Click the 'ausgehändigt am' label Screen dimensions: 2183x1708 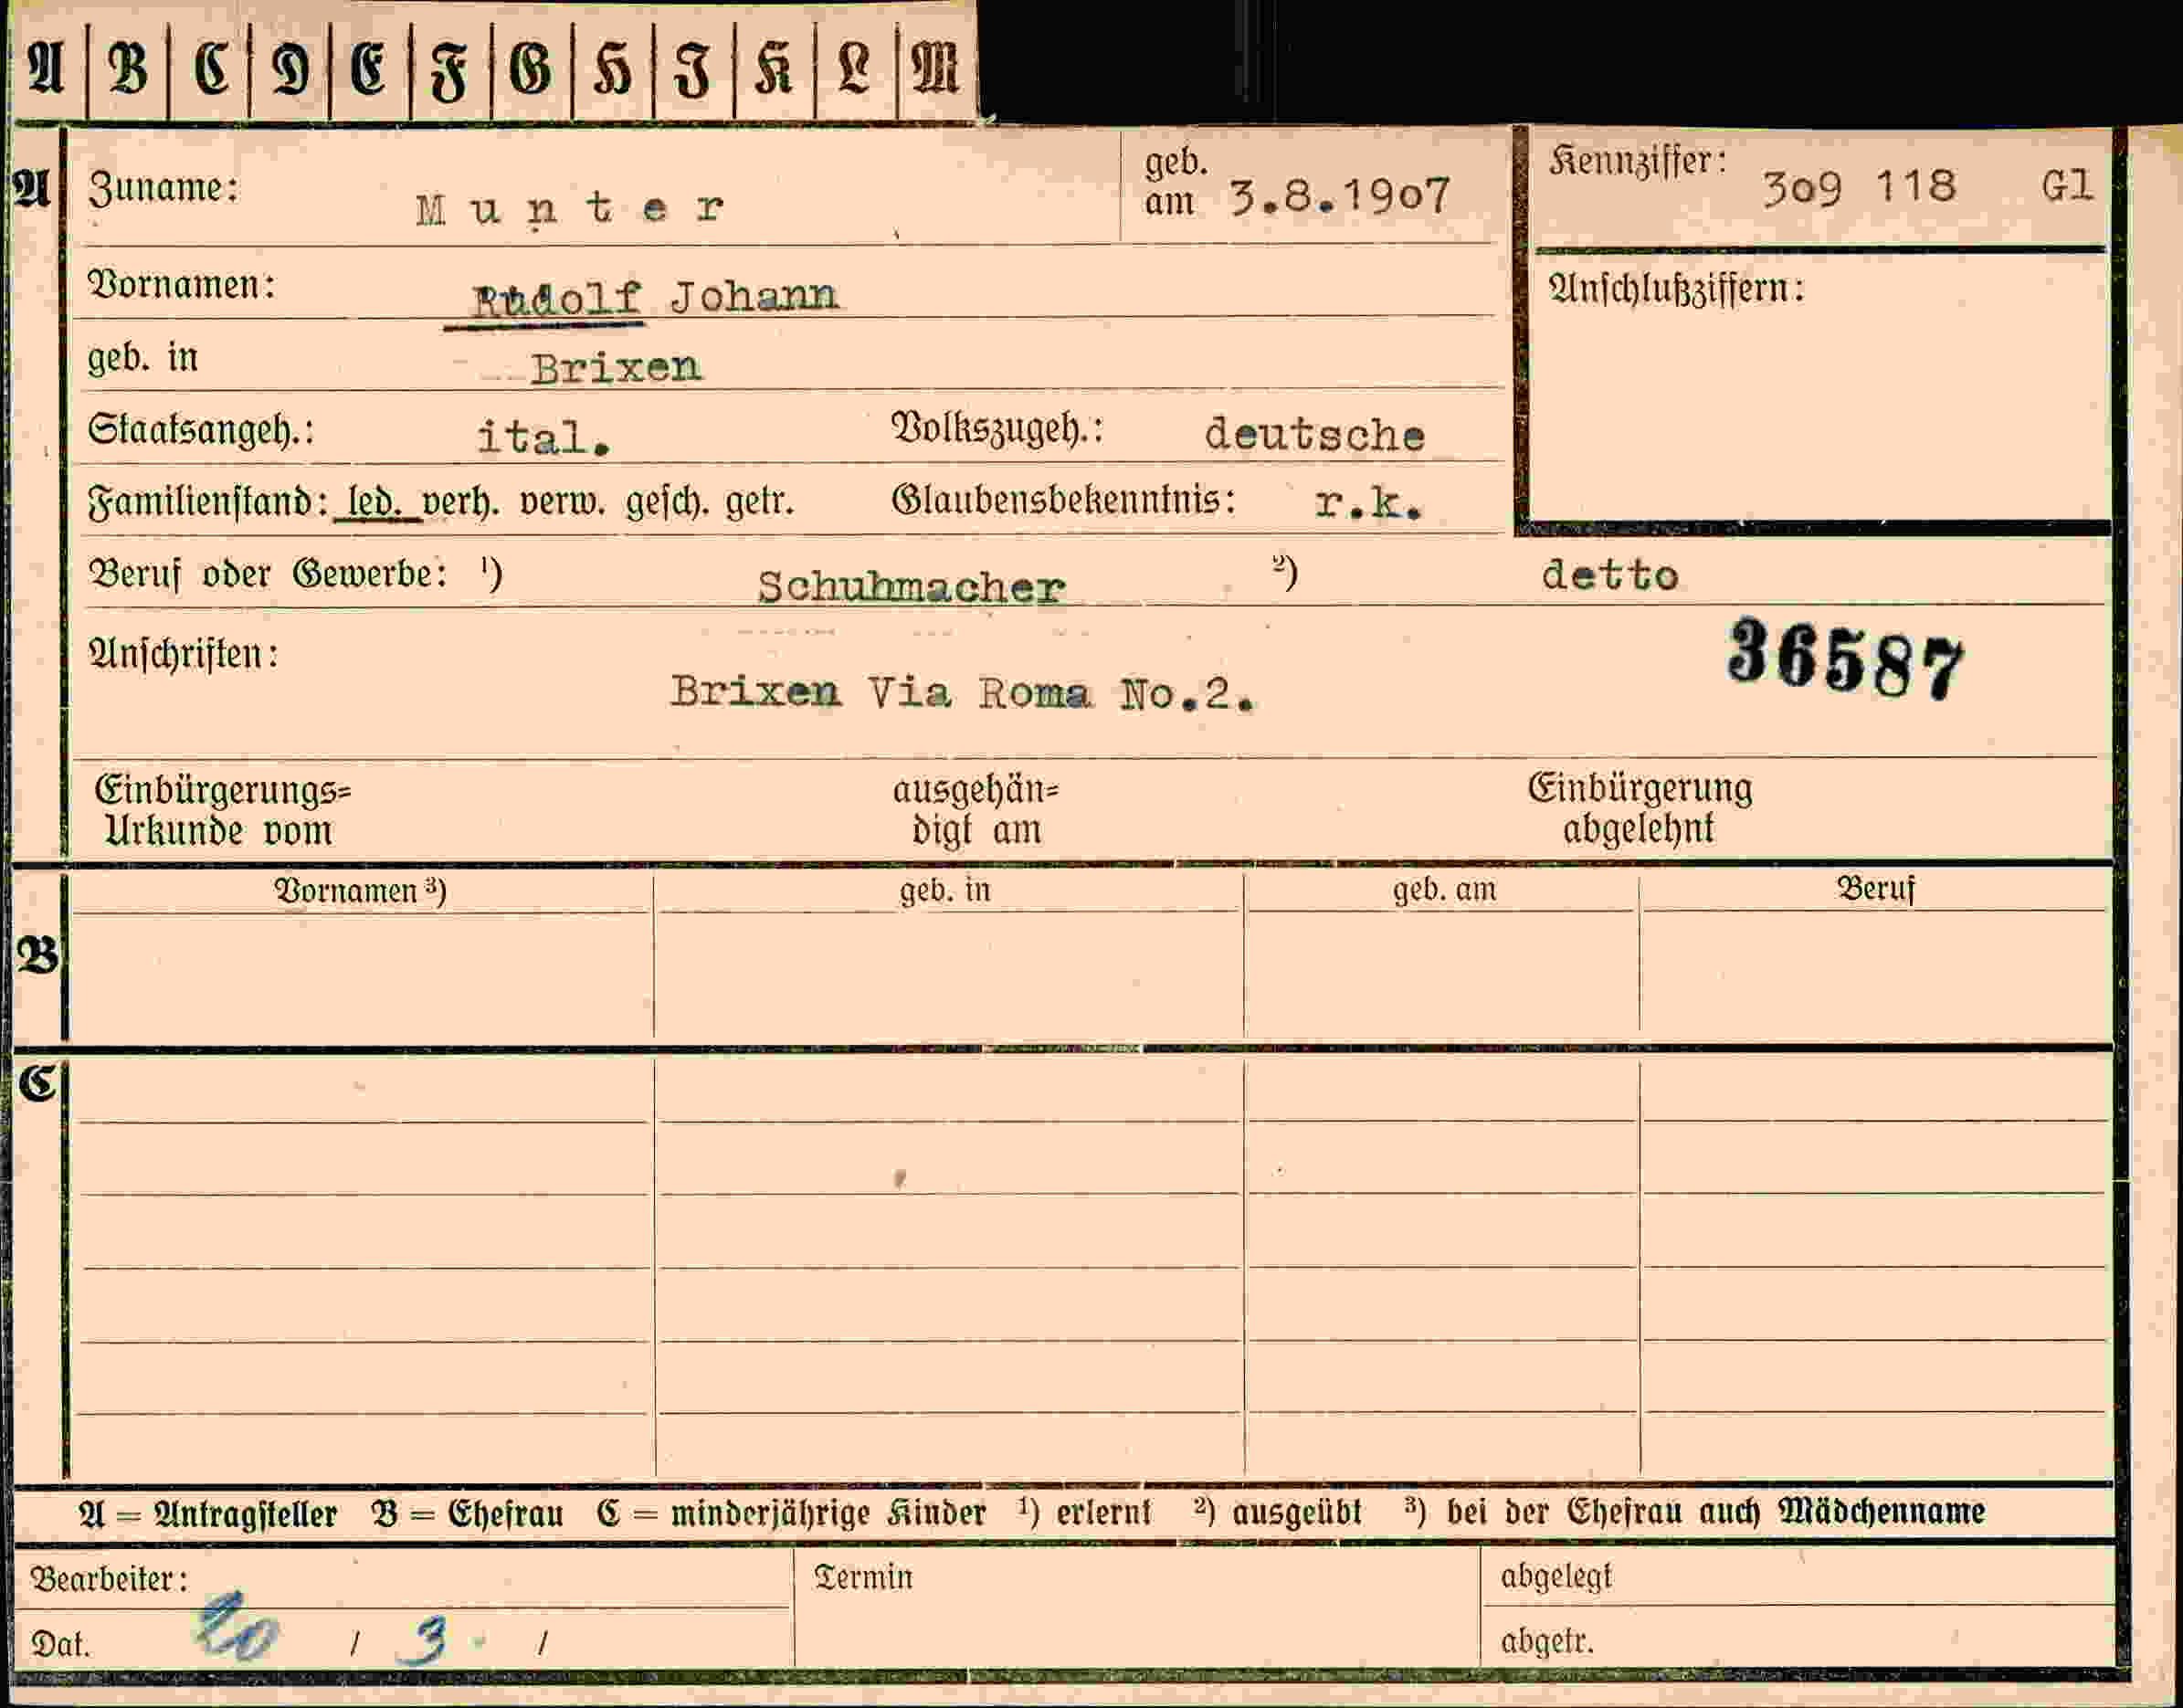[x=975, y=809]
